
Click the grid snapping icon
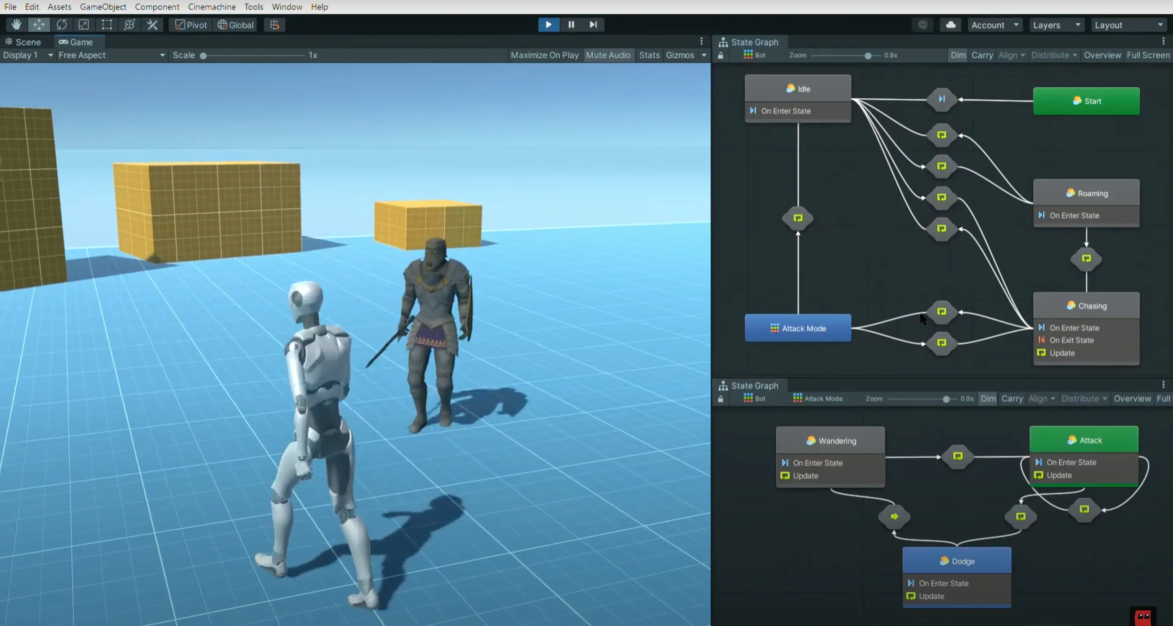[274, 24]
